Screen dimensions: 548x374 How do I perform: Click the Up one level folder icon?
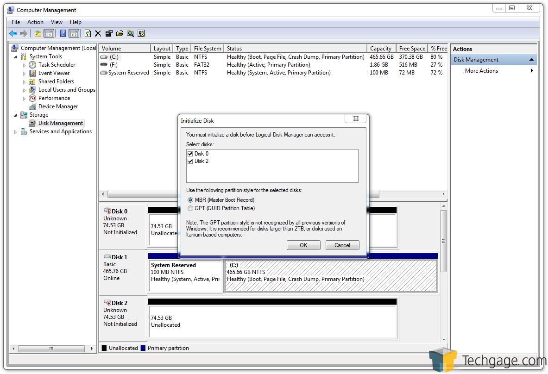38,33
